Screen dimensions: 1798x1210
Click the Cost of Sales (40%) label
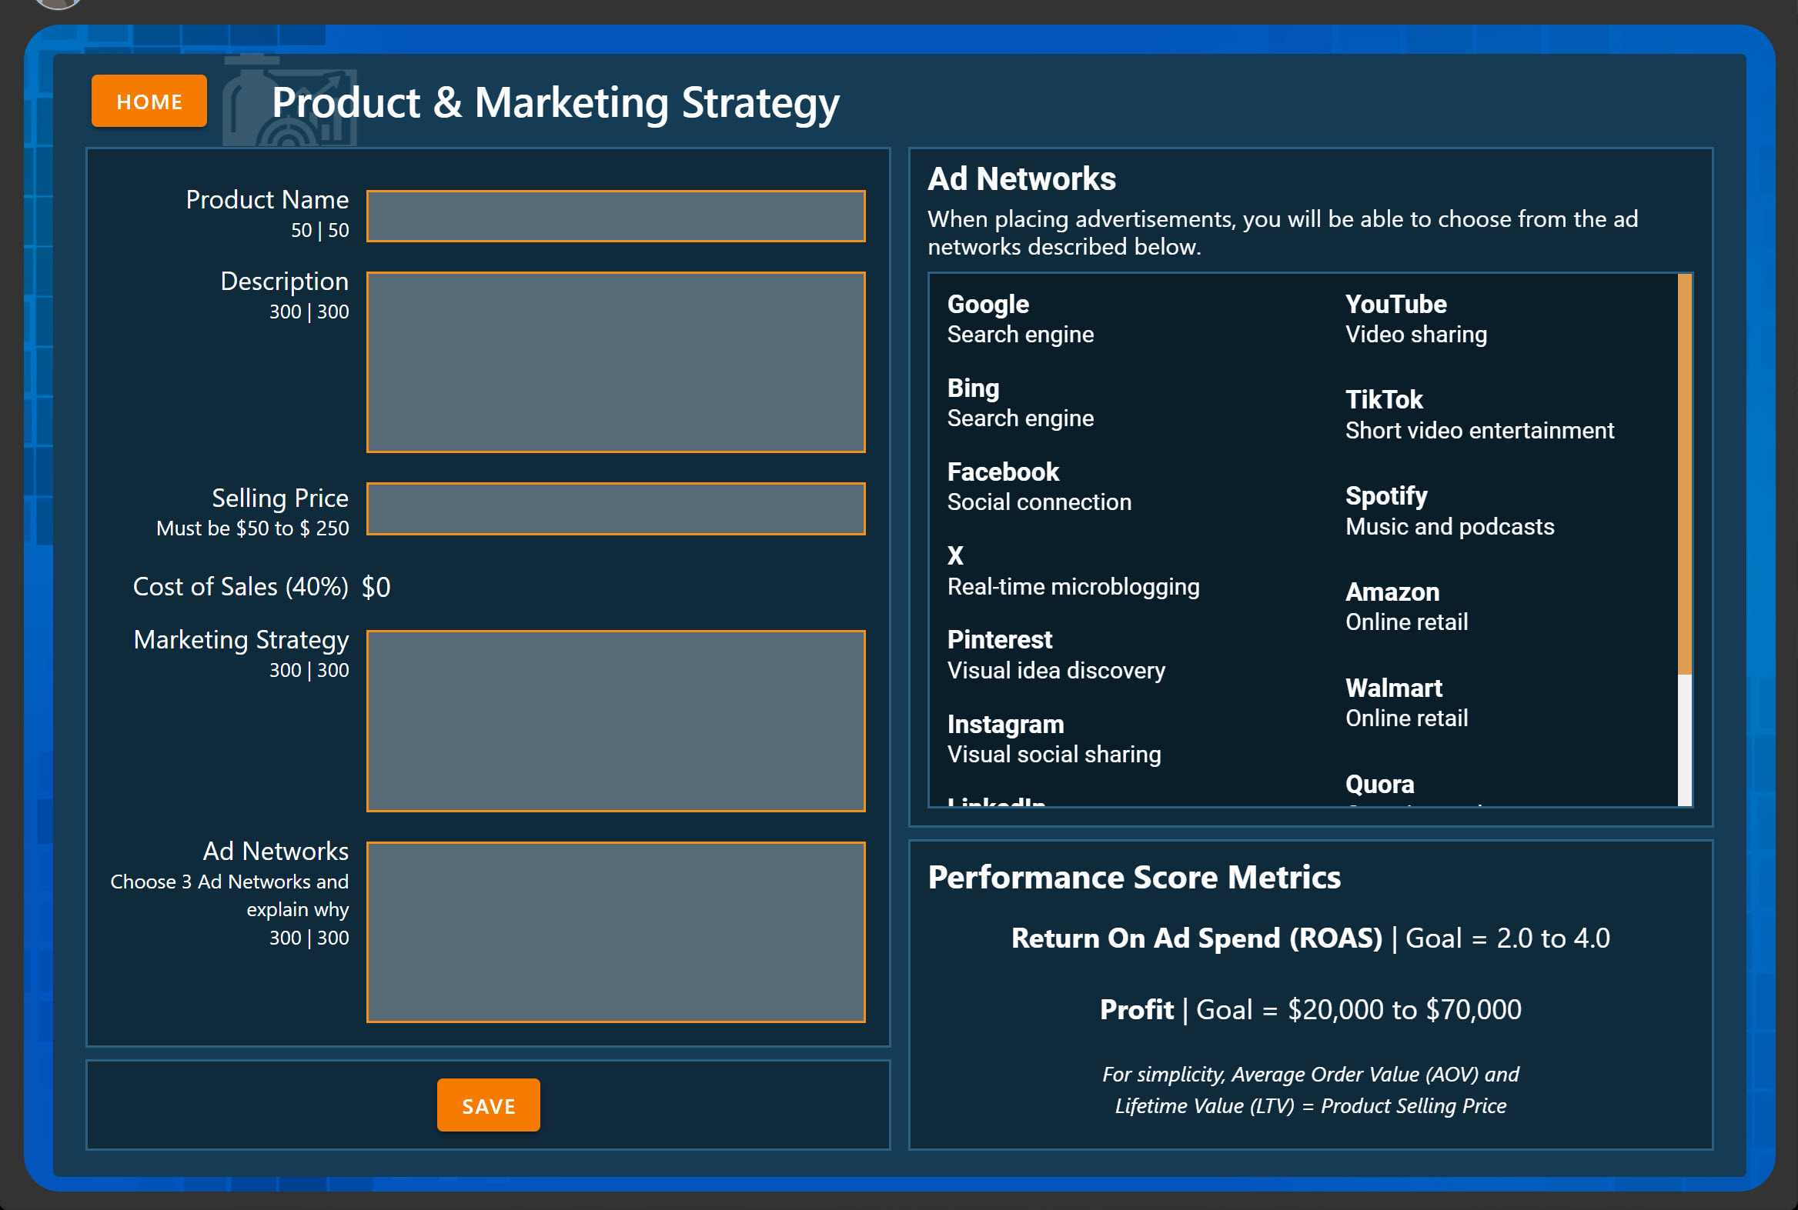pos(240,586)
